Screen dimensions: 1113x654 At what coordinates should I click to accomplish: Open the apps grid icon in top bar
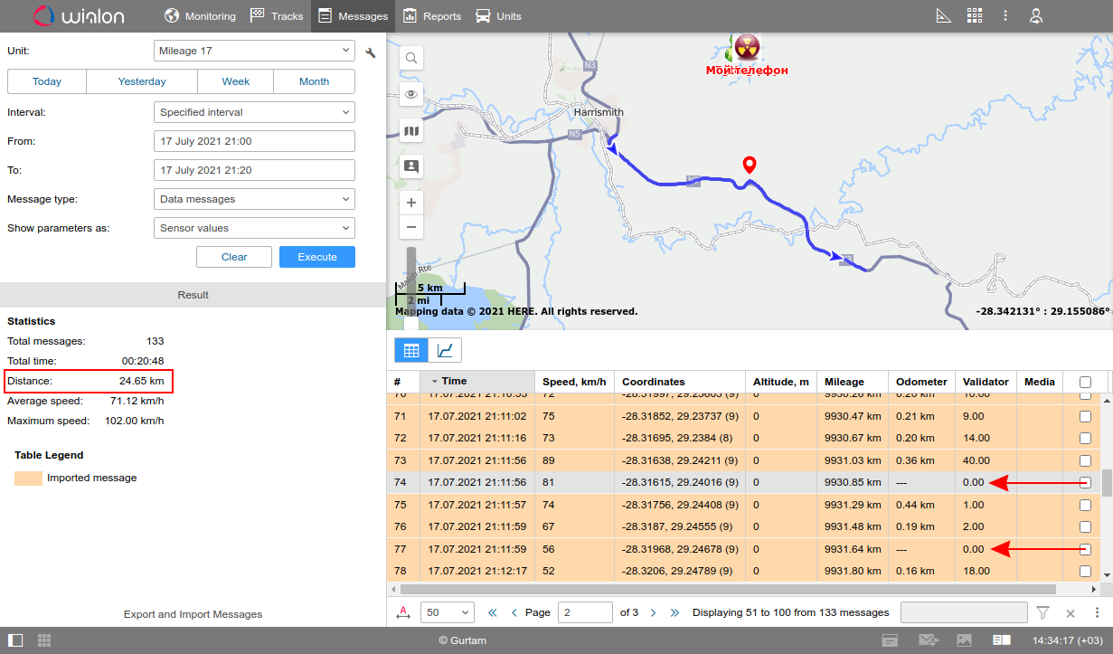(974, 16)
